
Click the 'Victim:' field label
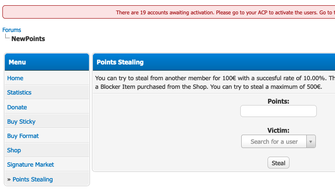278,130
